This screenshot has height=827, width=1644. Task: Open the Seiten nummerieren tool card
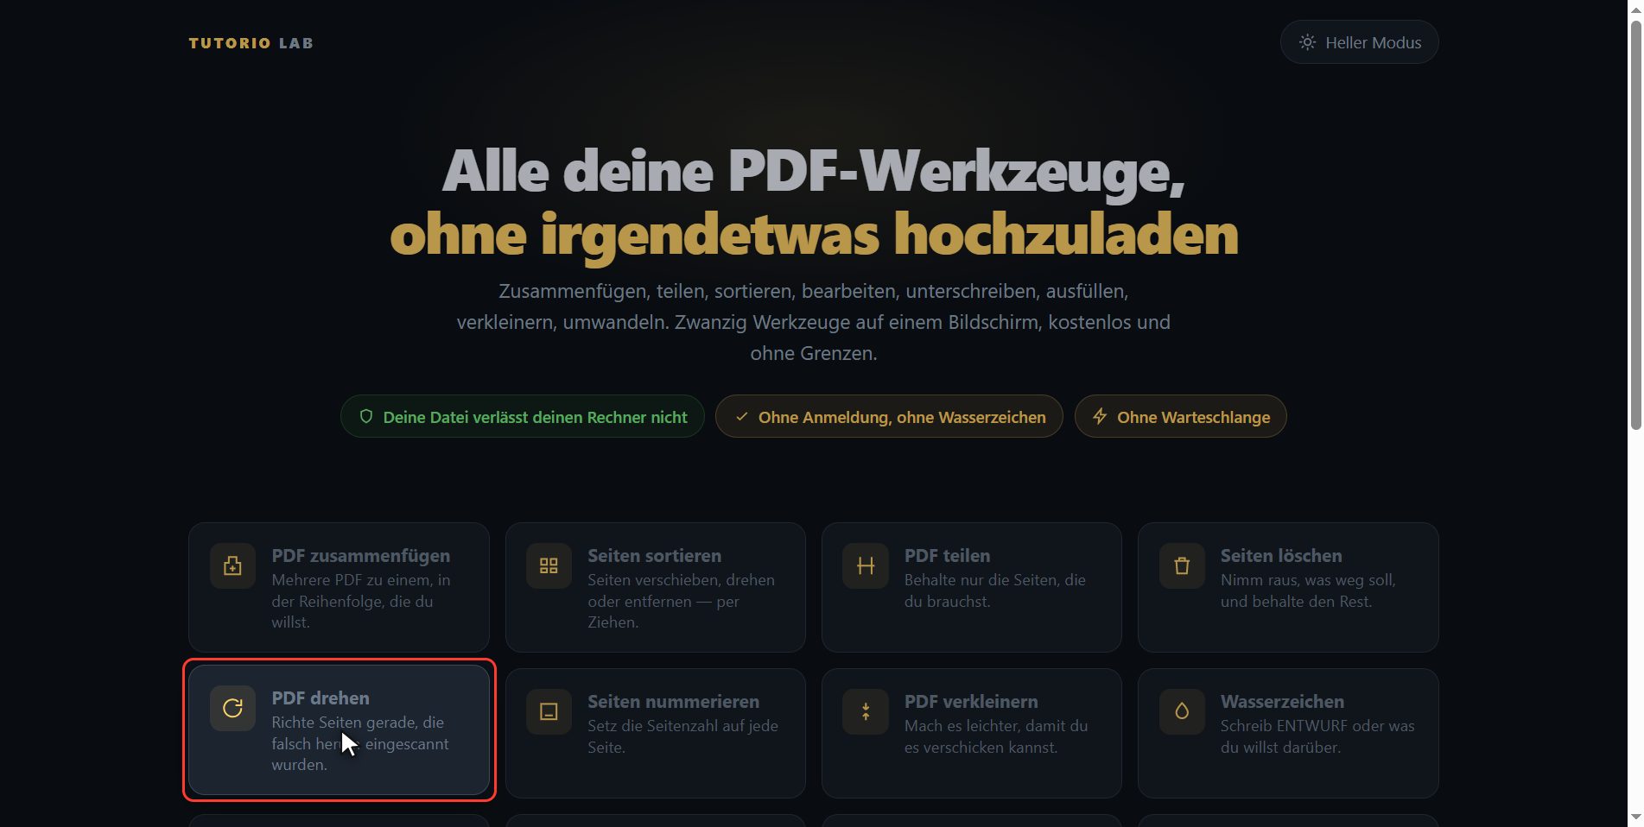655,733
